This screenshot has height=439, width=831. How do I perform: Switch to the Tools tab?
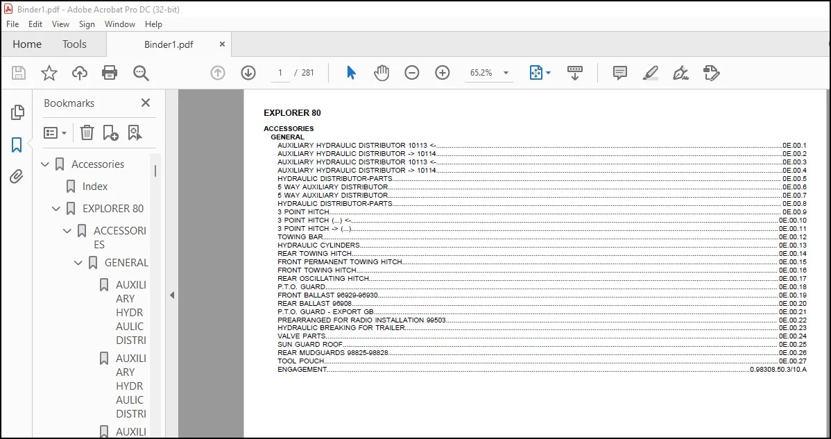(74, 44)
